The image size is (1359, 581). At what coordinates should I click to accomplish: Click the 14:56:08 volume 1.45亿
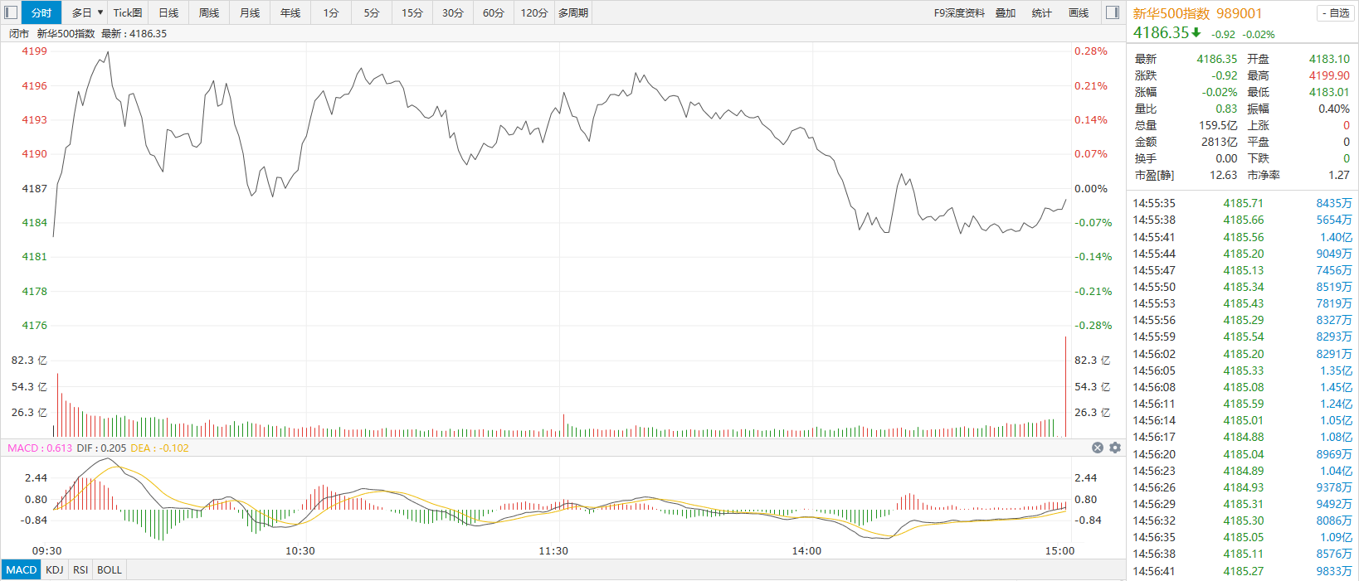click(x=1336, y=387)
